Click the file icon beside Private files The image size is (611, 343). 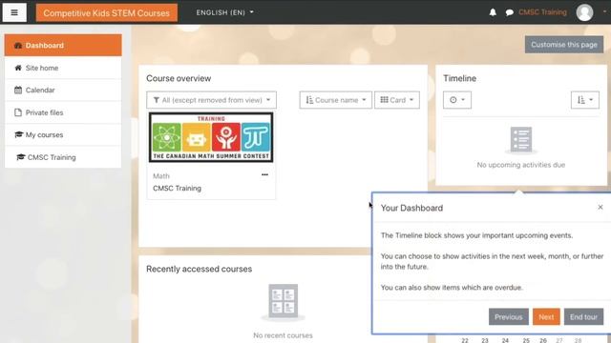coord(18,112)
